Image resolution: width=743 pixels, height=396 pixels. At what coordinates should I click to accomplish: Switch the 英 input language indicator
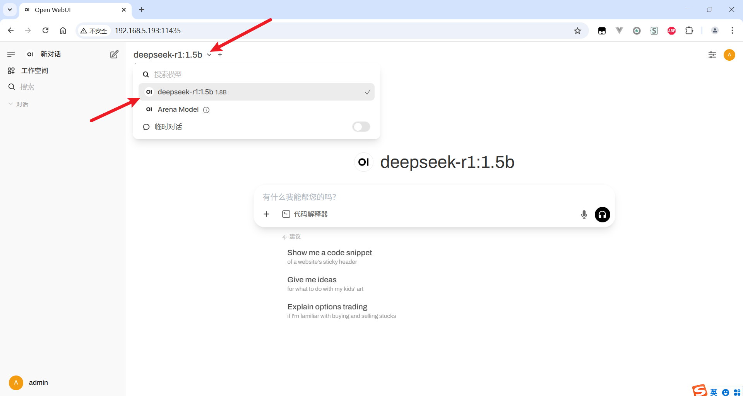coord(714,392)
